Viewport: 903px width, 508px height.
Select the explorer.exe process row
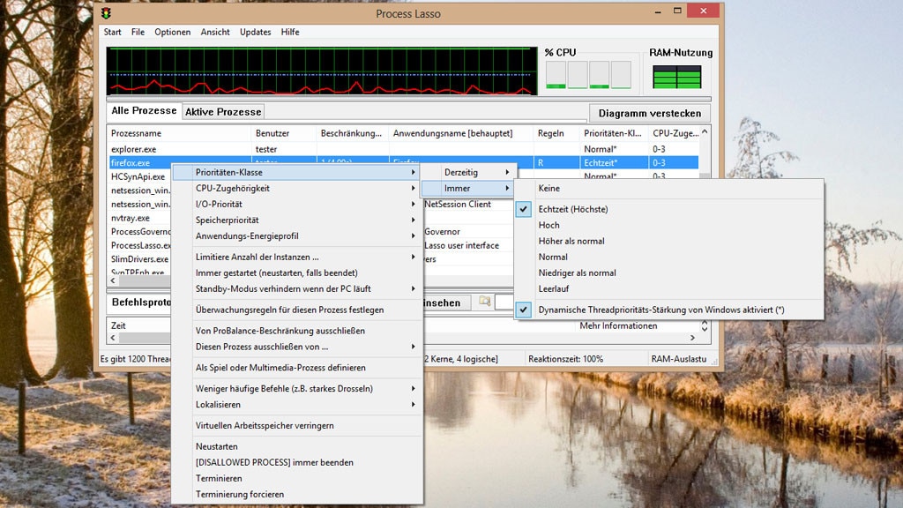tap(133, 149)
